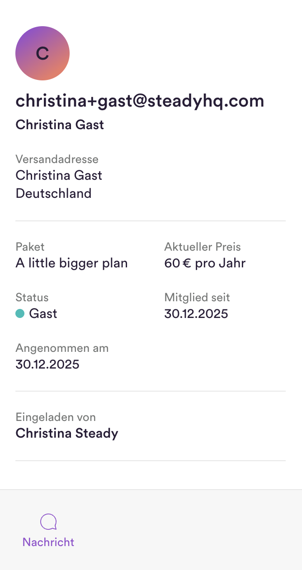The height and width of the screenshot is (570, 302).
Task: Click the Christina Gast name below email
Action: [60, 125]
